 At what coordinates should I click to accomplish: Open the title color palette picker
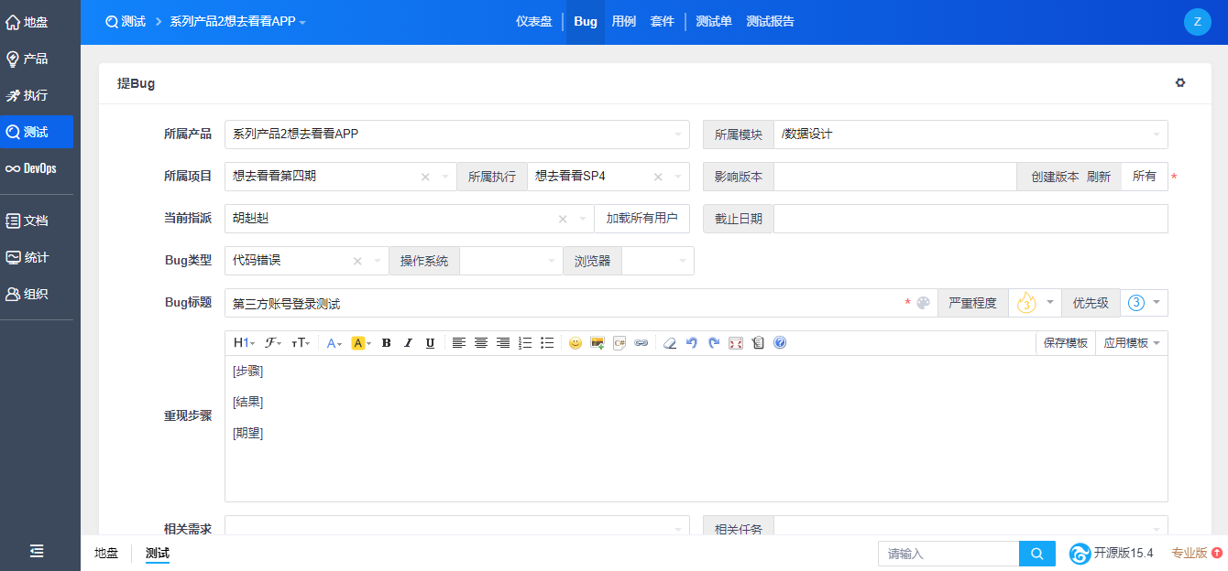[x=923, y=303]
